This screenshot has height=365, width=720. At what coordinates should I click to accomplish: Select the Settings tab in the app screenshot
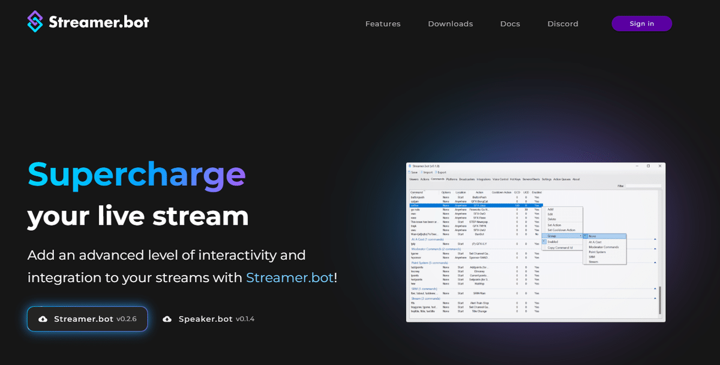pyautogui.click(x=547, y=179)
